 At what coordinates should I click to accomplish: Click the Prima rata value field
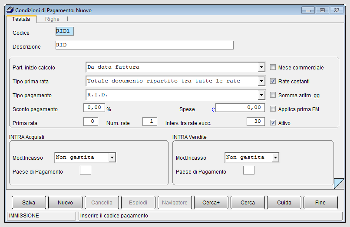[91, 122]
